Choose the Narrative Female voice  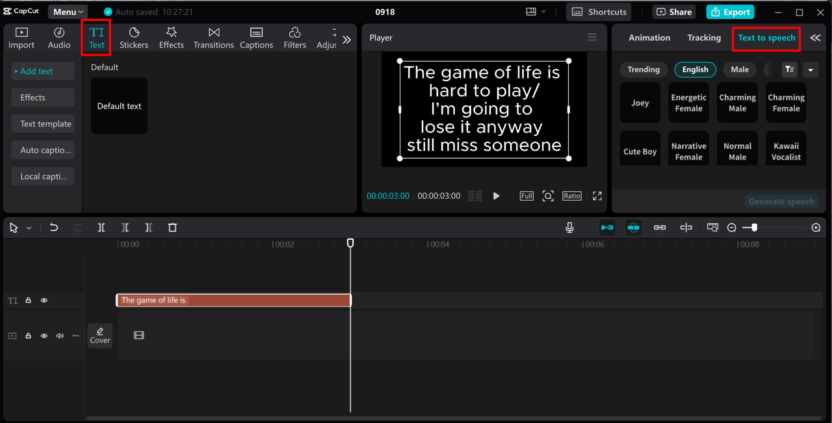click(688, 148)
